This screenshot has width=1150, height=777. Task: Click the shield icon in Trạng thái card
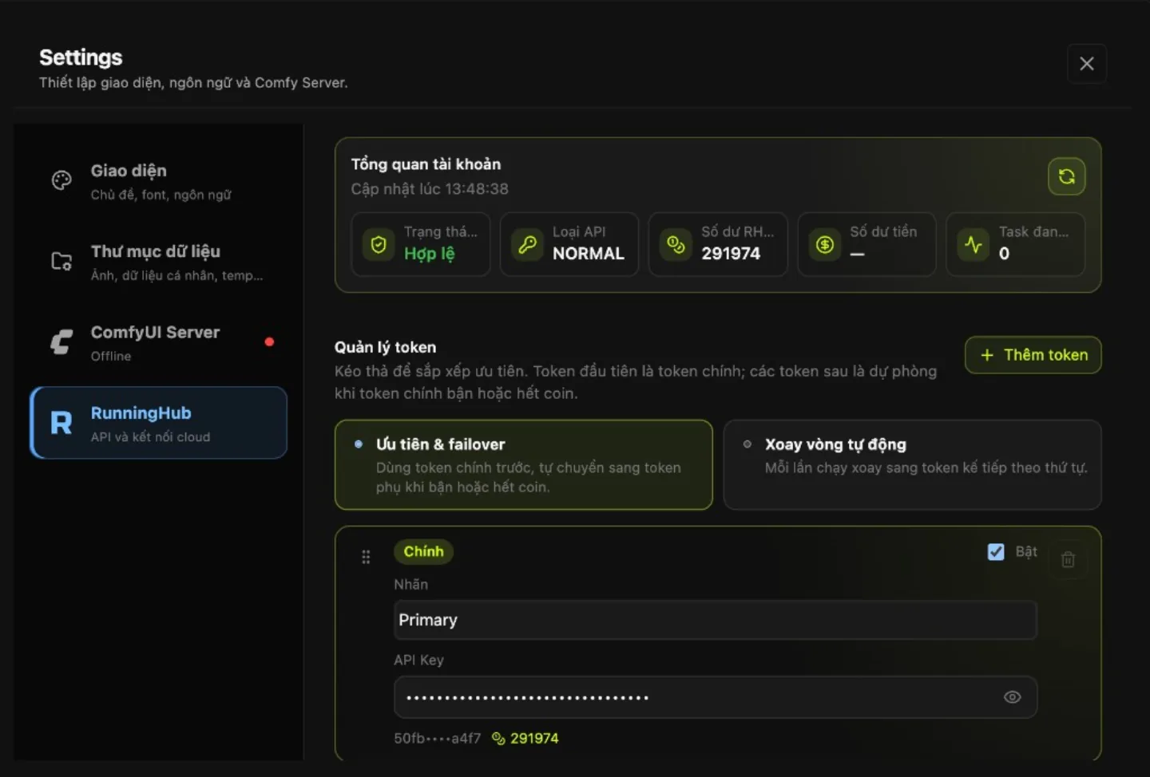click(x=379, y=244)
